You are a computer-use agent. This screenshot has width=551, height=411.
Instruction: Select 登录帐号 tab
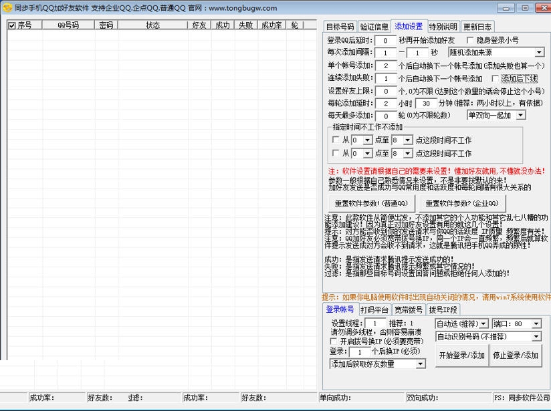point(340,309)
